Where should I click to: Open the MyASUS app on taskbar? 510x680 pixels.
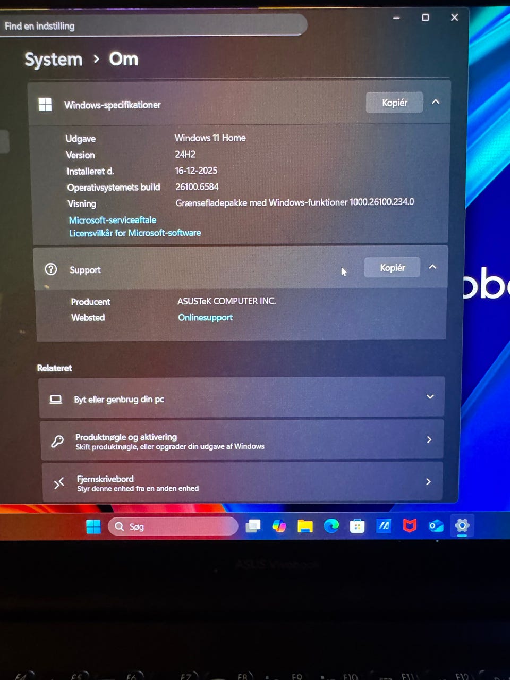(x=384, y=525)
